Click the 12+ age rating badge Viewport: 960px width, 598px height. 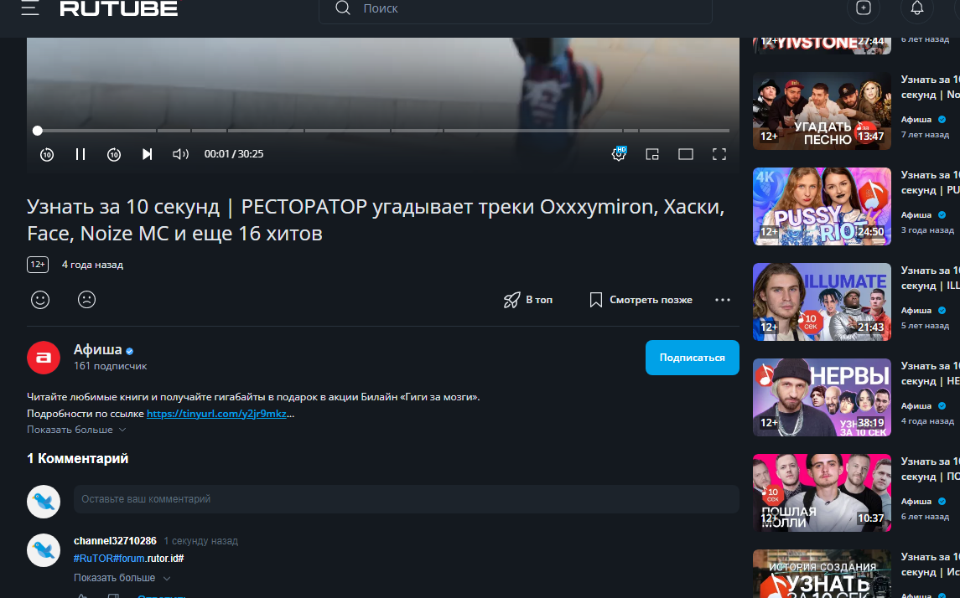click(x=38, y=265)
